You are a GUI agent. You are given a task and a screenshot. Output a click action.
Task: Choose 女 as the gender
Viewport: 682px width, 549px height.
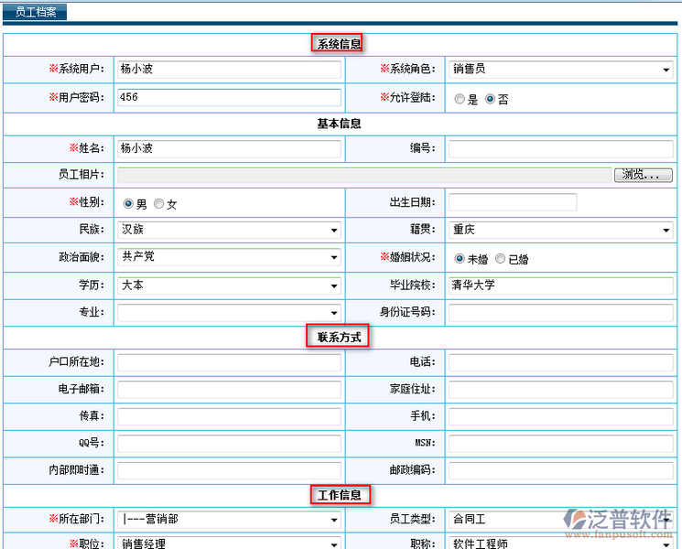[x=159, y=204]
